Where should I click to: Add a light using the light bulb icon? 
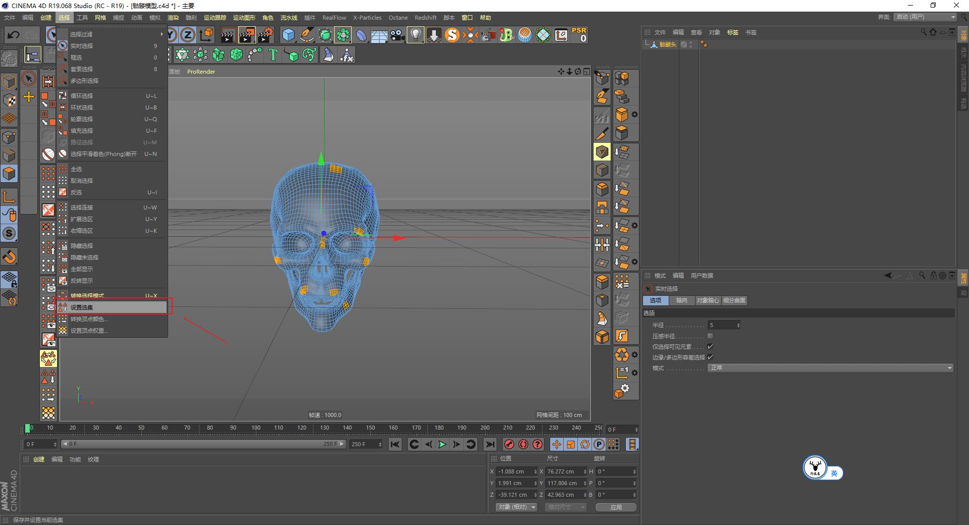click(x=415, y=34)
